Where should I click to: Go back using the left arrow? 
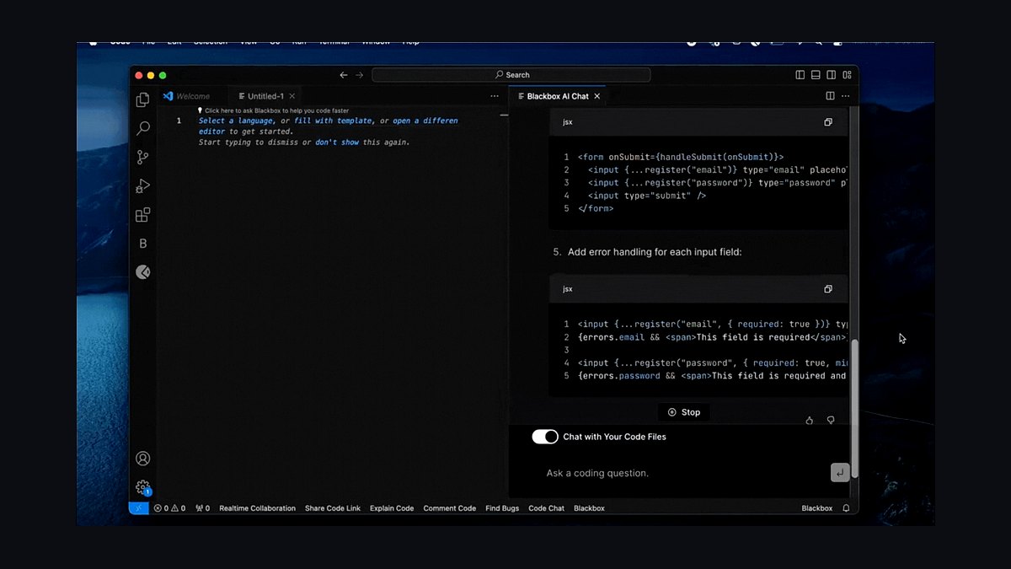tap(343, 75)
